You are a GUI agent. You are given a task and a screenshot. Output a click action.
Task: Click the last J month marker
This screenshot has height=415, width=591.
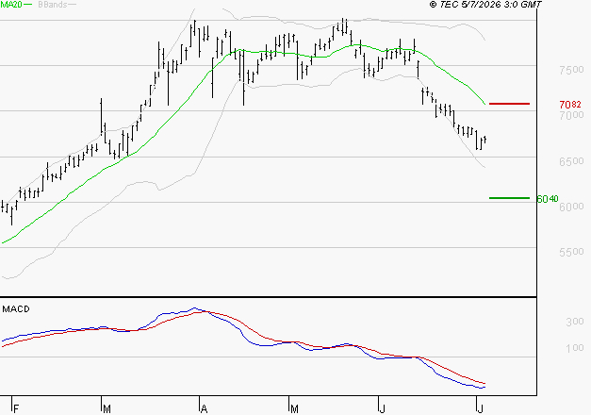[x=480, y=408]
